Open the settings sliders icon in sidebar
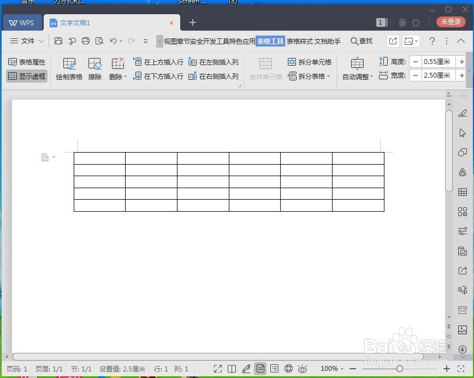Image resolution: width=474 pixels, height=378 pixels. click(x=462, y=231)
